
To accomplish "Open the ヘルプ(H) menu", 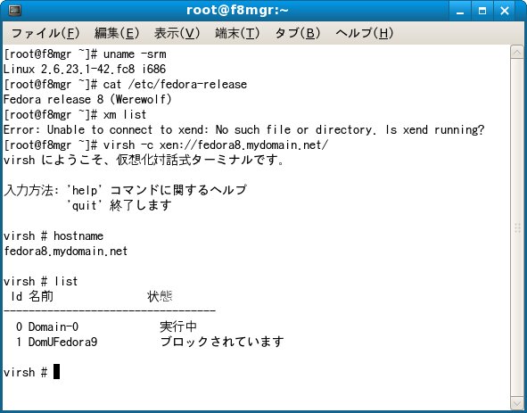I will click(365, 33).
